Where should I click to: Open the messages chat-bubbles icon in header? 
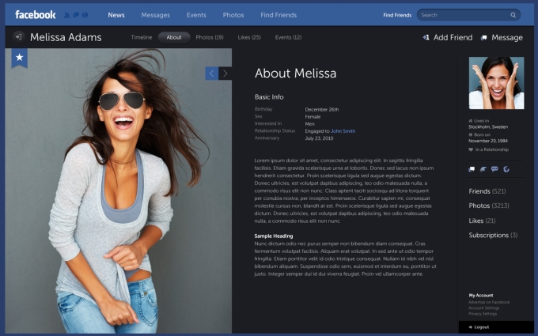click(76, 15)
